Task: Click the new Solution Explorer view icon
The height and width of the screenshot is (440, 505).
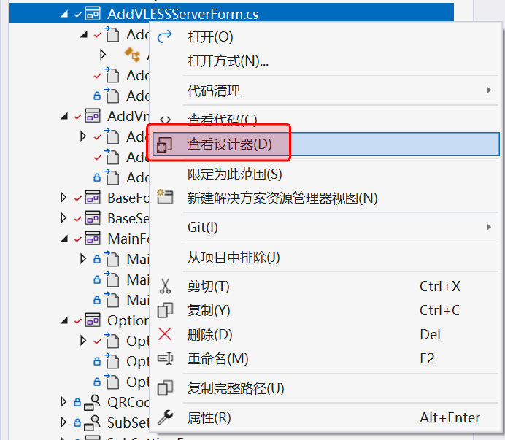Action: coord(166,198)
